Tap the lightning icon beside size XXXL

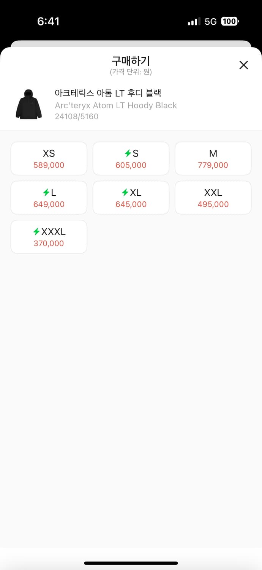coord(36,231)
